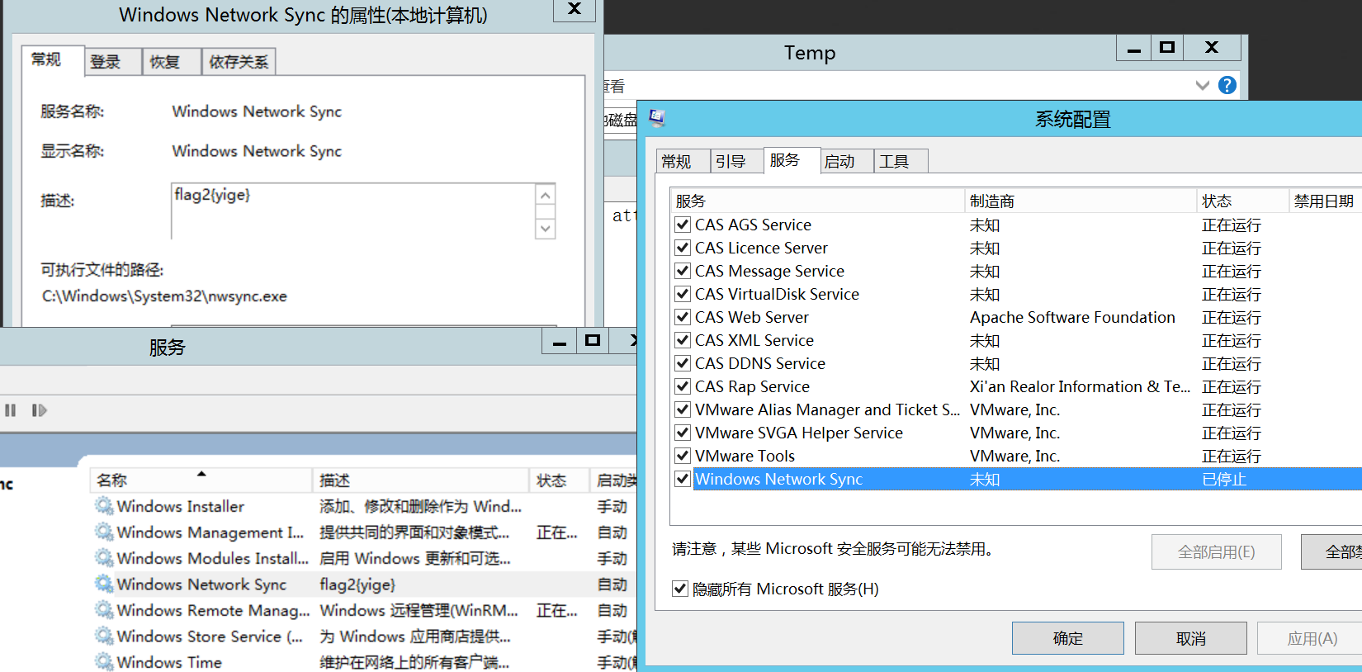Sort System Configuration list by 服务 column

(817, 201)
